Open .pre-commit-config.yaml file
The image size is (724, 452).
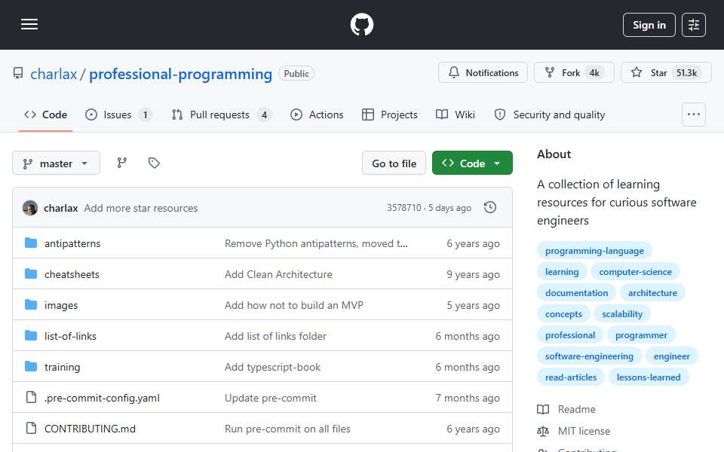(102, 398)
